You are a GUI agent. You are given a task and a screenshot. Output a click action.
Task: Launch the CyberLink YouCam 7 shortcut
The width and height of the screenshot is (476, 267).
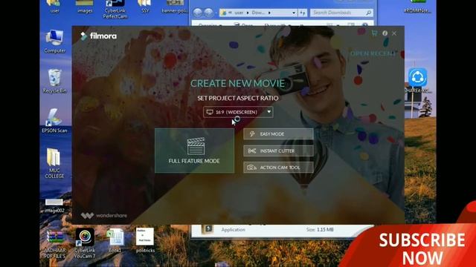(85, 243)
